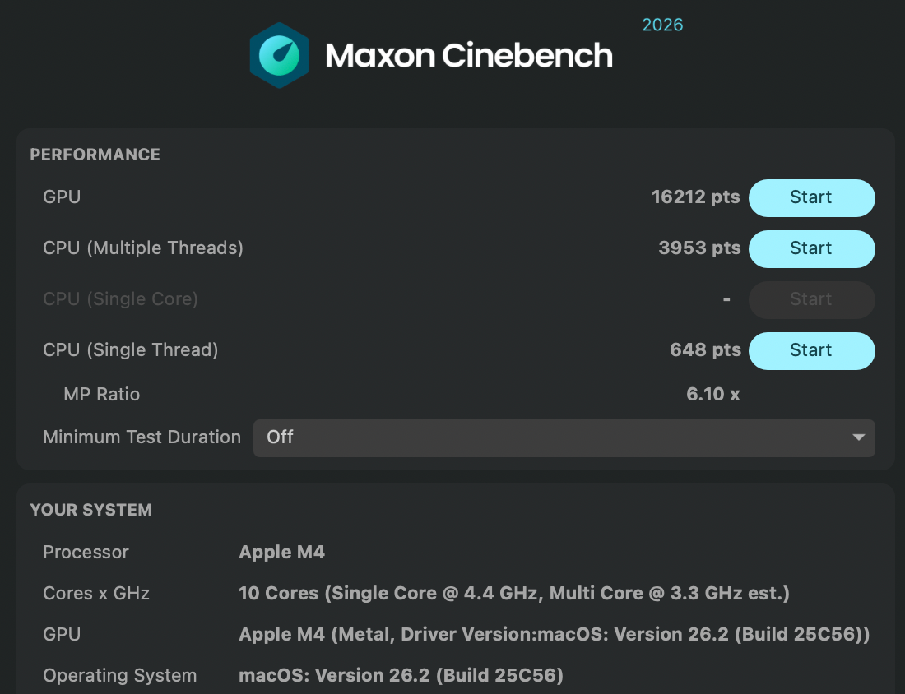Screen dimensions: 905x694
Task: Click the Operating System 'macOS: Version 26.2' value
Action: pyautogui.click(x=401, y=676)
